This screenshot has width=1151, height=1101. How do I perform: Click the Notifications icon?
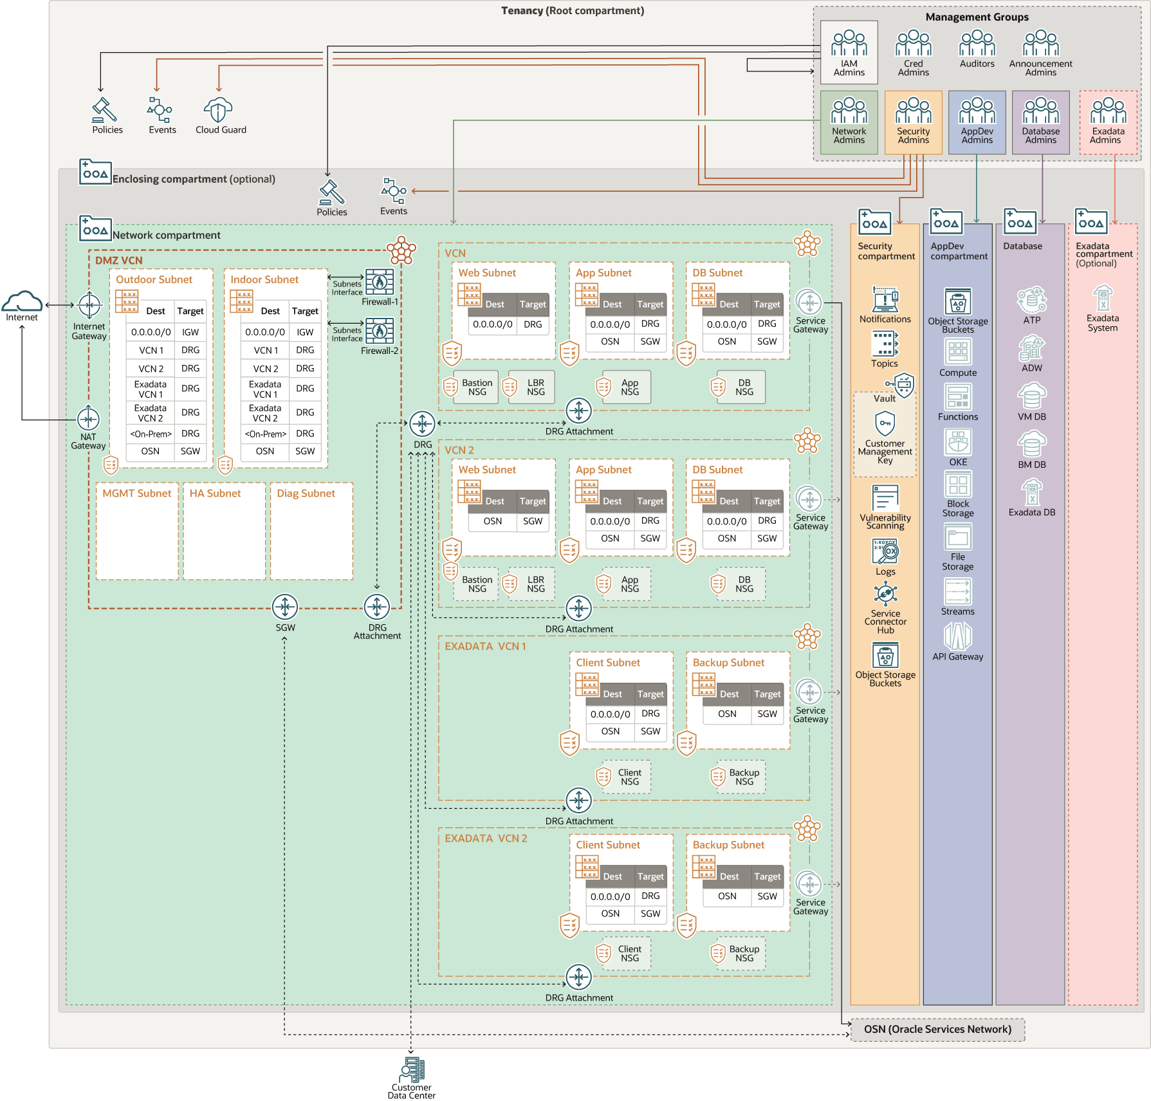tap(885, 300)
